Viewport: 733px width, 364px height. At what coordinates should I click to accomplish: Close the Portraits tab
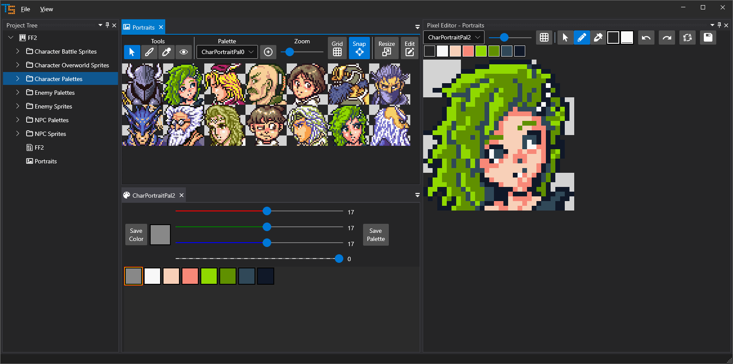point(161,27)
